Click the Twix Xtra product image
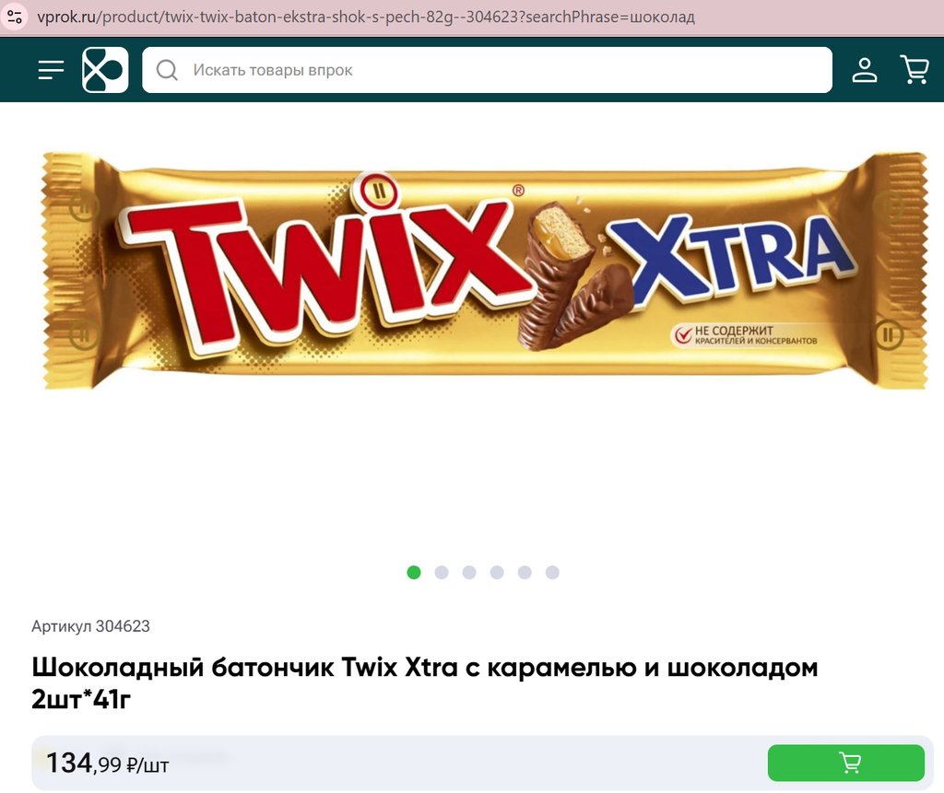Viewport: 944px width, 793px height. [x=484, y=271]
